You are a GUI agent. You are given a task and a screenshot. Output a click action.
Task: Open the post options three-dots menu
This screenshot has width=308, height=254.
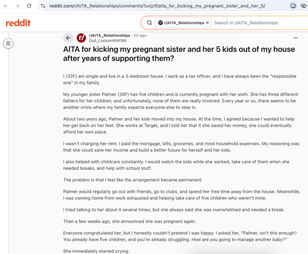click(295, 38)
